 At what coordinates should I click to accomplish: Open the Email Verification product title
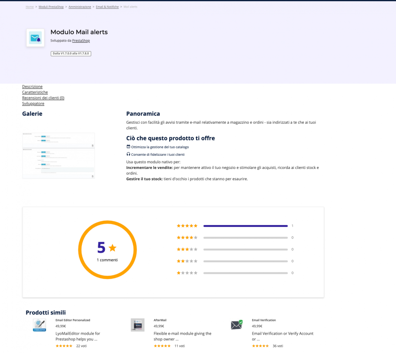click(x=264, y=320)
